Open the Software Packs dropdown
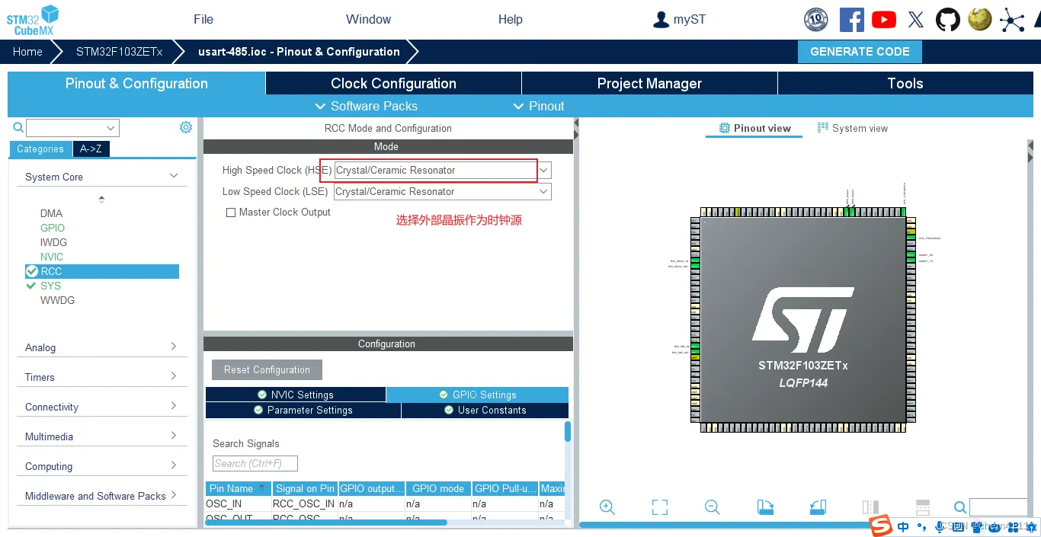The image size is (1041, 537). pyautogui.click(x=367, y=106)
